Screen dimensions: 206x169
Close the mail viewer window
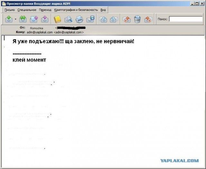(x=202, y=4)
